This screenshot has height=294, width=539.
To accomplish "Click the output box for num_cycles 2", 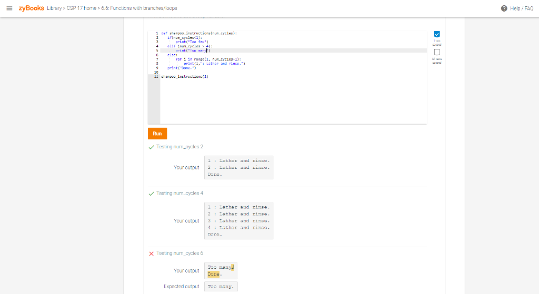I will (239, 167).
